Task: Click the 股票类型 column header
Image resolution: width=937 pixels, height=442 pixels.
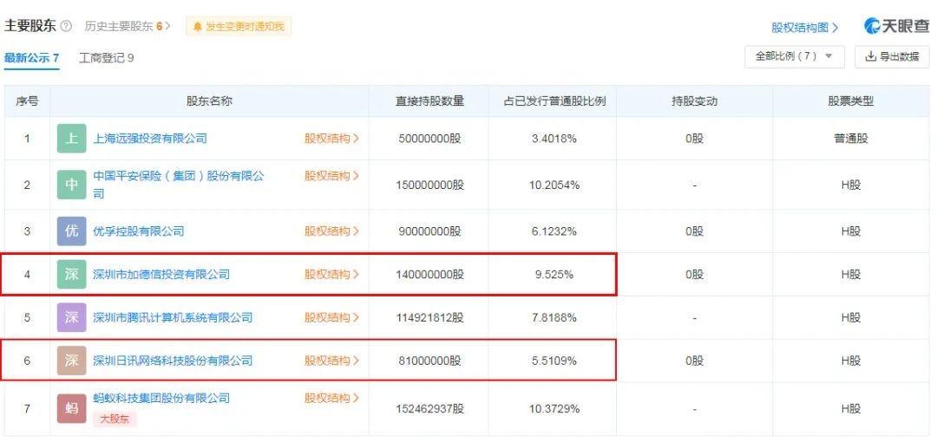Action: point(850,101)
